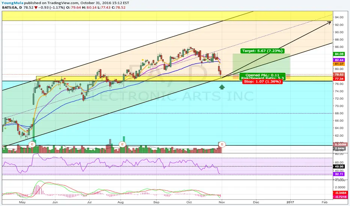Viewport: 350px width, 206px height.
Task: Click the 90.00 price axis label
Action: tap(339, 32)
